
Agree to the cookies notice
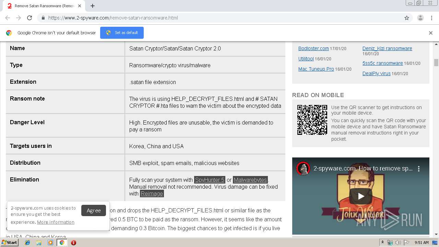94,211
